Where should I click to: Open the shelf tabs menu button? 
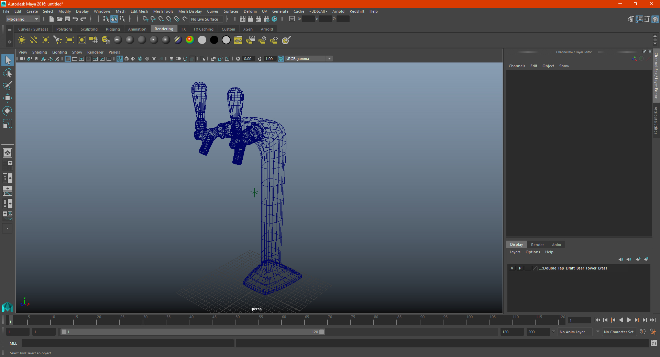10,30
